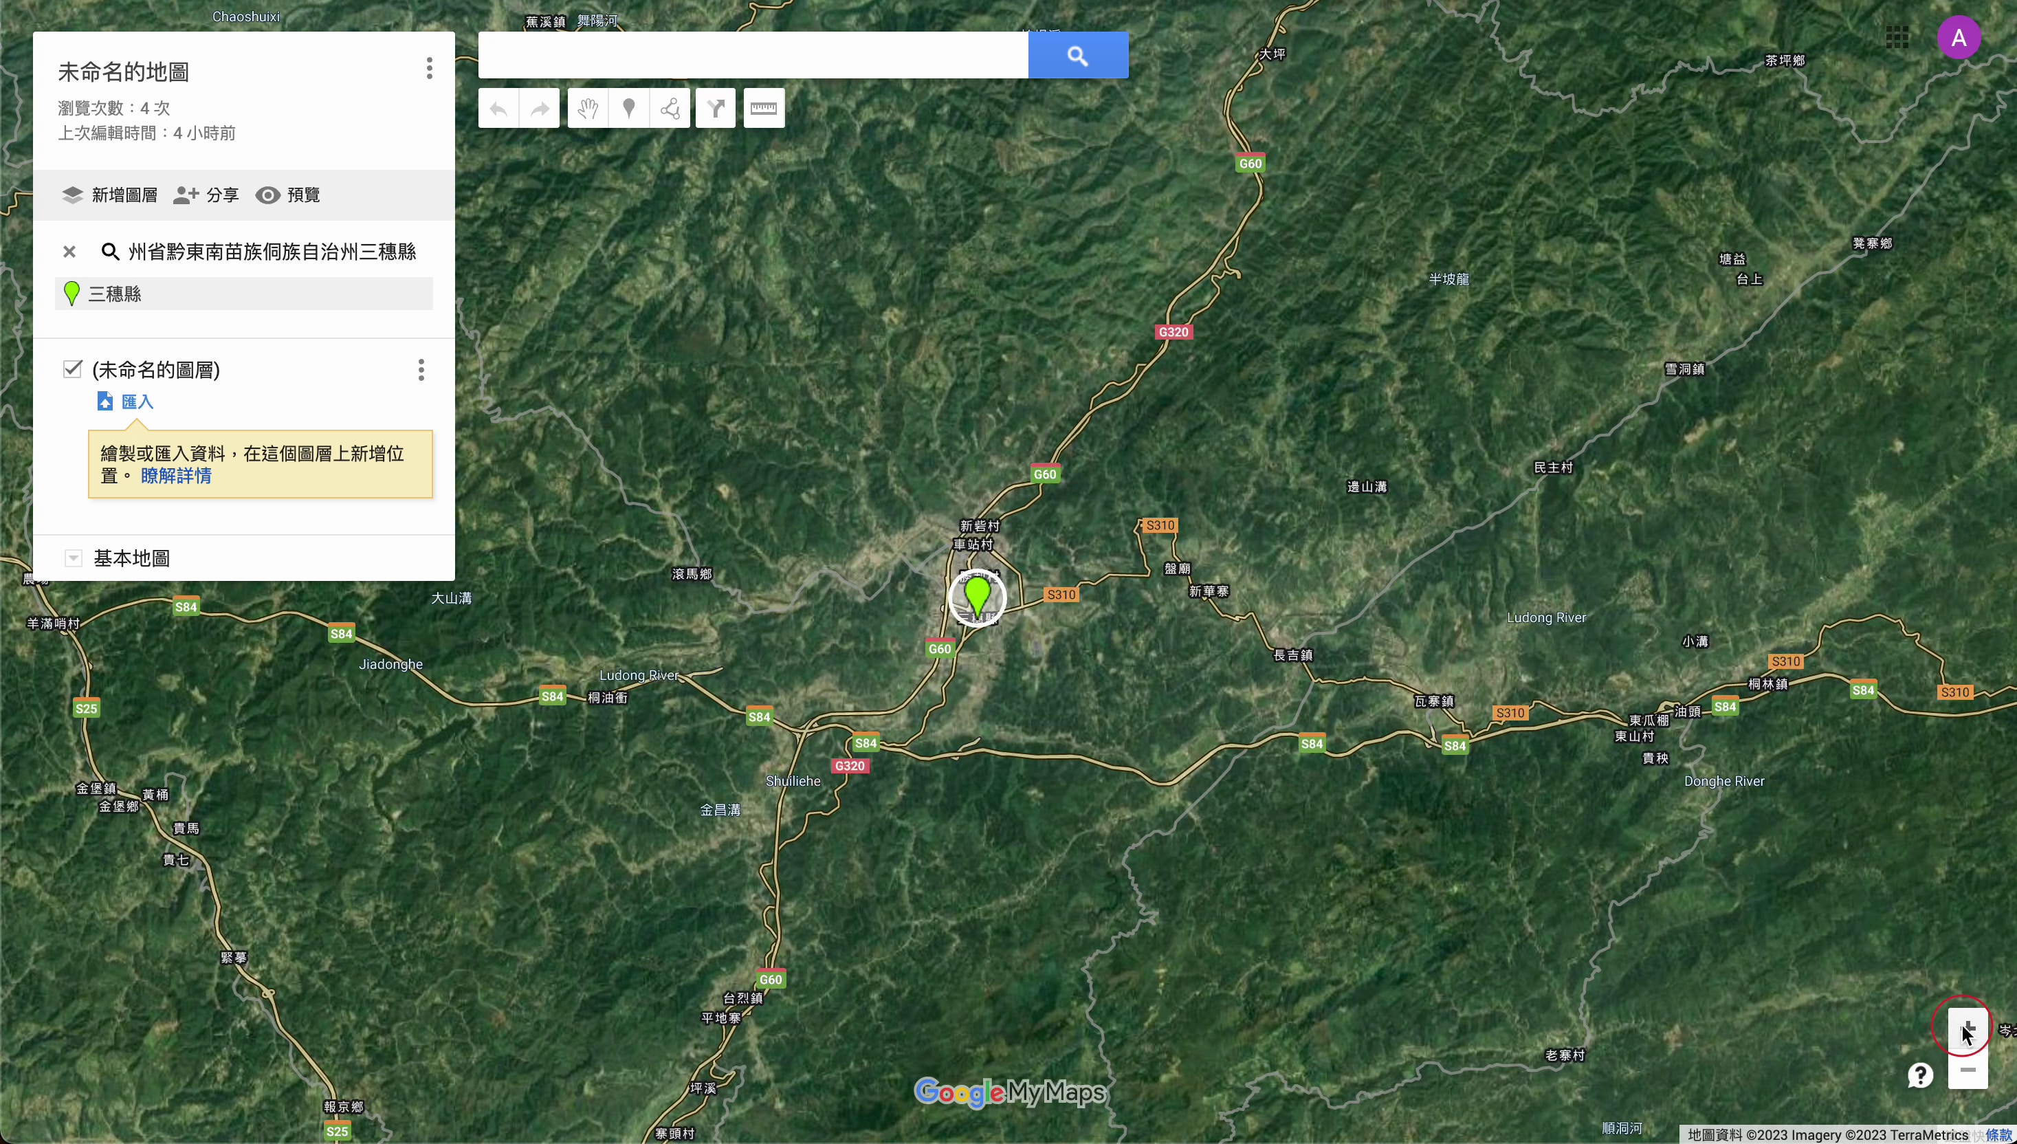Click 新增圖層 add layer

[110, 195]
